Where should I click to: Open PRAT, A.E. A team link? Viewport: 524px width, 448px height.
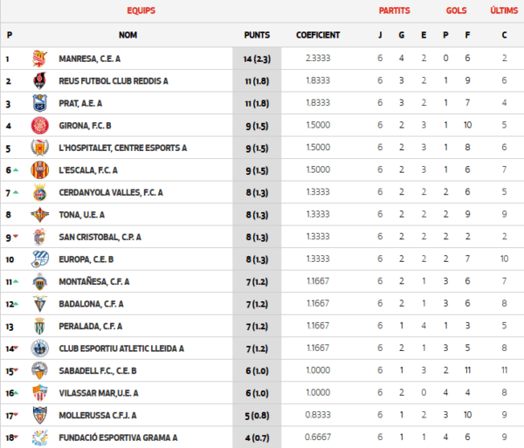pos(80,104)
